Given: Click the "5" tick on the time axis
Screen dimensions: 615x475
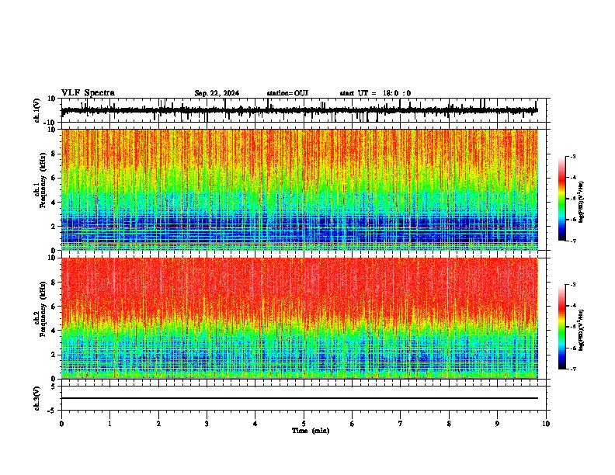Looking at the screenshot, I should 304,424.
